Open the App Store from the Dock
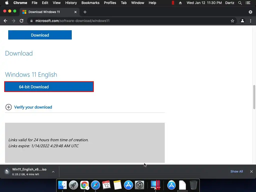This screenshot has height=192, width=256. pyautogui.click(x=128, y=185)
